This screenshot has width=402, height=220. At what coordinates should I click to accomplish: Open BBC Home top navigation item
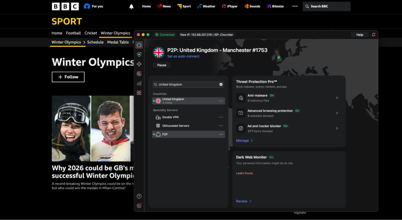point(146,6)
